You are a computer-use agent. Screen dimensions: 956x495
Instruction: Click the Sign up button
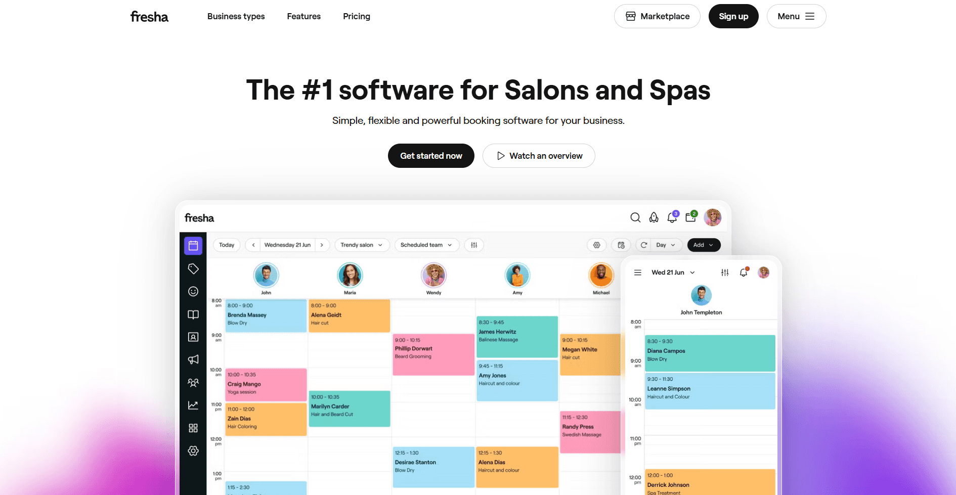click(x=733, y=16)
